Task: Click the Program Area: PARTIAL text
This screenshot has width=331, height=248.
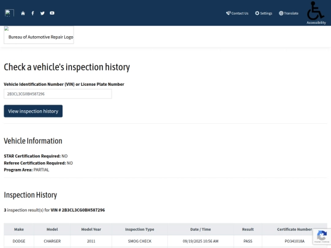Action: coord(26,170)
